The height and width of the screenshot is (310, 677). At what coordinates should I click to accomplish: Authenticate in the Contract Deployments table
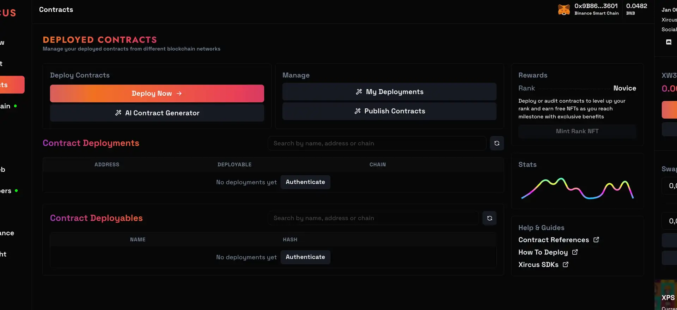pyautogui.click(x=305, y=182)
